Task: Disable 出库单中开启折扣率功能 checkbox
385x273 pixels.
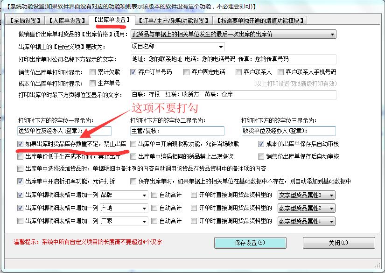Action: [x=20, y=181]
